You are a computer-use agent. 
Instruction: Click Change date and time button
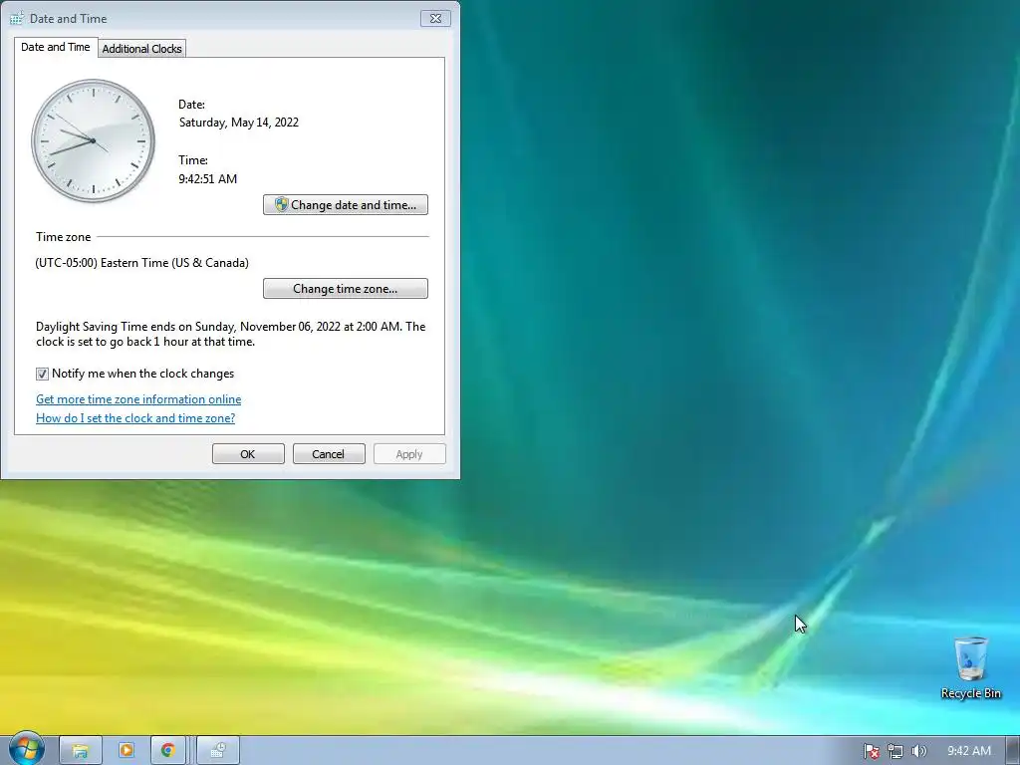pos(346,205)
